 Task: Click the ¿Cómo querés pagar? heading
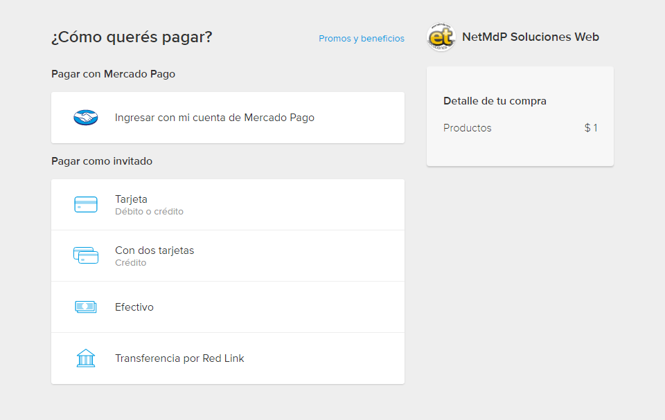pyautogui.click(x=132, y=37)
